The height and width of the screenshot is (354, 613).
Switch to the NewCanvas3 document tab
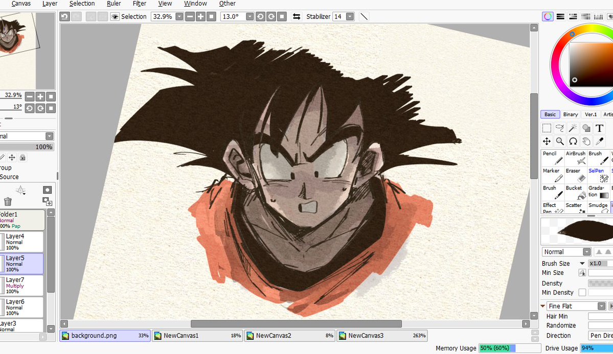(x=381, y=336)
